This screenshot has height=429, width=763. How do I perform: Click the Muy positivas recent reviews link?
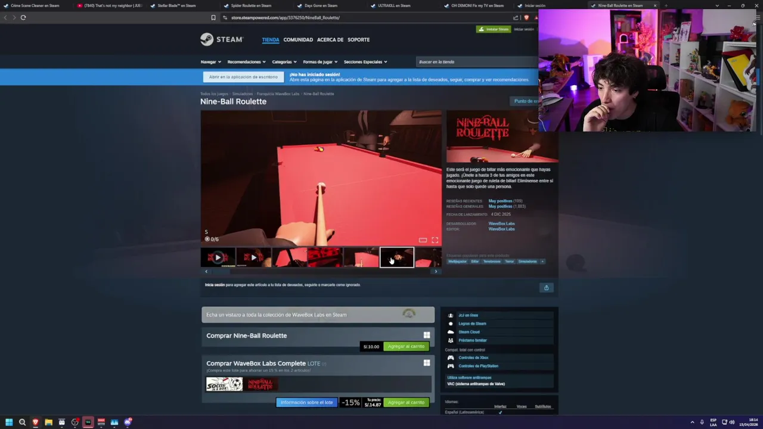click(500, 201)
